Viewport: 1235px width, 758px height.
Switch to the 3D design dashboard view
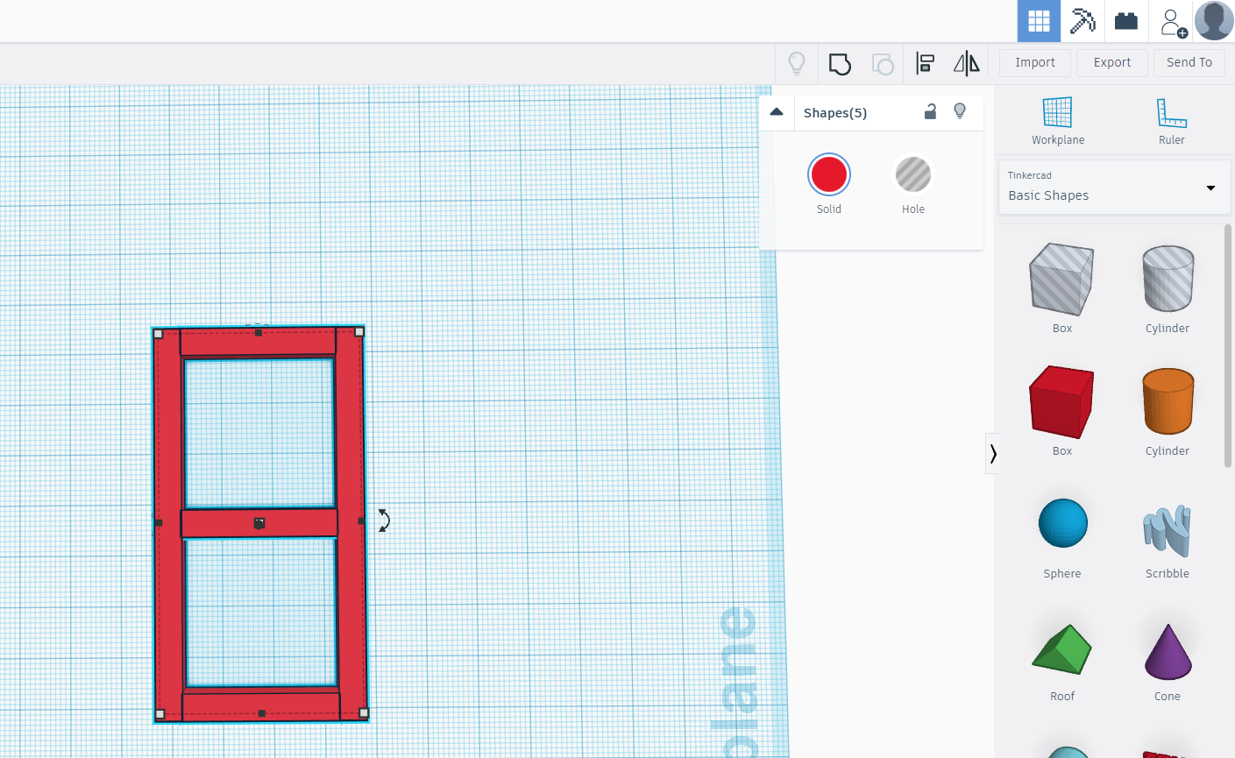(1038, 20)
